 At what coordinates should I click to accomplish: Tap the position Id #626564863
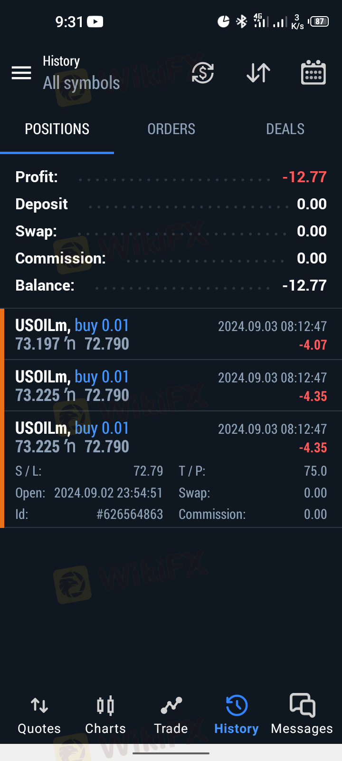pyautogui.click(x=130, y=514)
